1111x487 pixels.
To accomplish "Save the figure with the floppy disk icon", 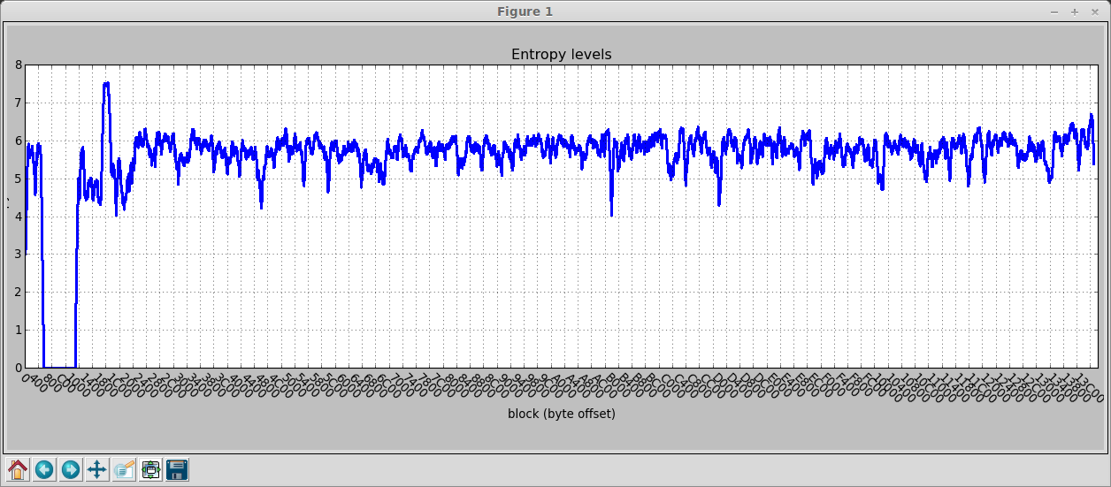I will (177, 469).
